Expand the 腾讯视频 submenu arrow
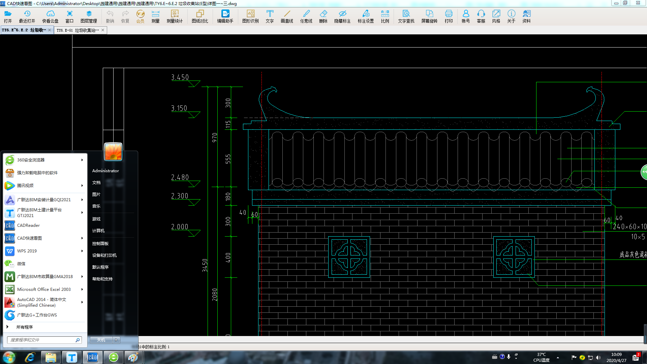This screenshot has width=647, height=364. tap(82, 186)
